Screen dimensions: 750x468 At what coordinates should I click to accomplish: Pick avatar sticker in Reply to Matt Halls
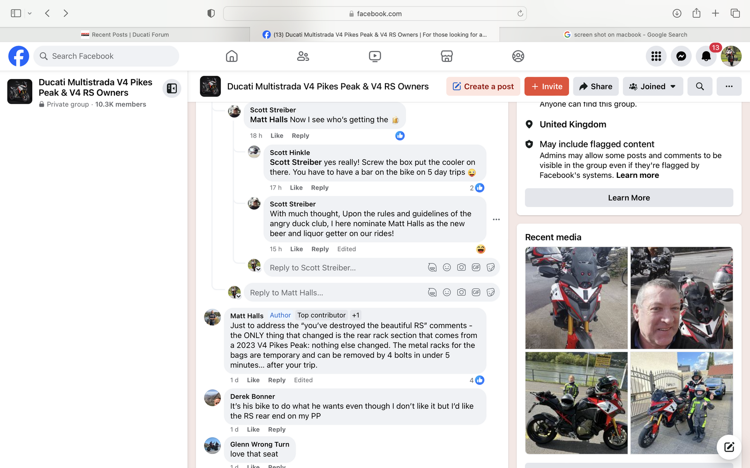(x=432, y=292)
